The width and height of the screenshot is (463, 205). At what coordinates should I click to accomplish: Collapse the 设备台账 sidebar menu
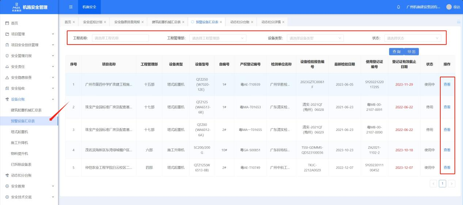(53, 99)
